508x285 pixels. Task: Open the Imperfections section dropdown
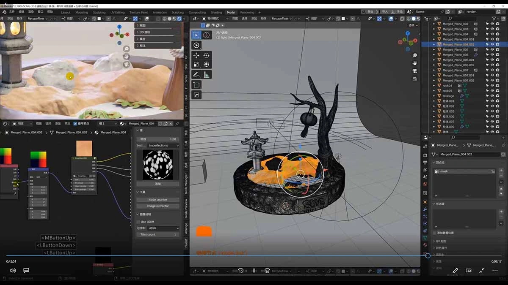tap(162, 145)
